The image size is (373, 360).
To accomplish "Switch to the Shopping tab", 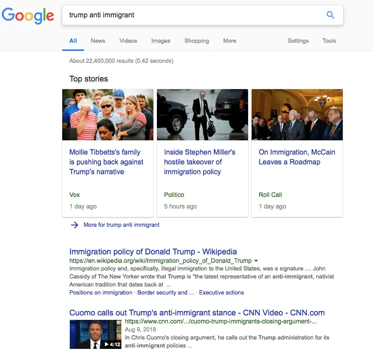I will coord(197,41).
